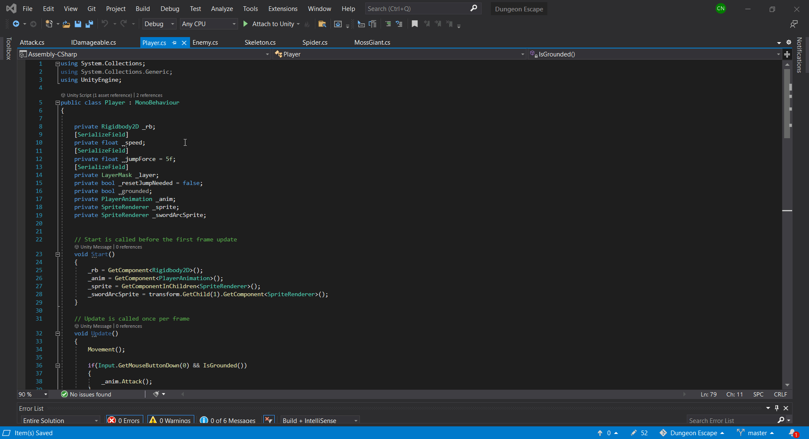The image size is (809, 439).
Task: Open the Assembly-CSharp project dropdown
Action: click(x=144, y=54)
